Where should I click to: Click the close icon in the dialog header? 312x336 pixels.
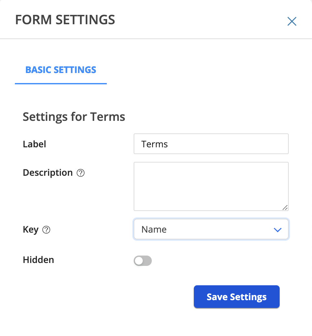click(292, 21)
